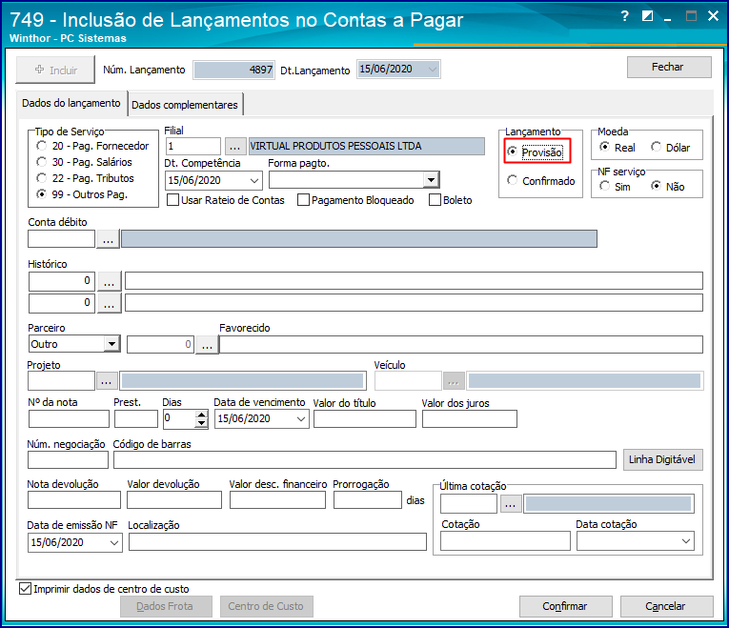Focus the Localização field
The image size is (729, 628).
point(277,542)
